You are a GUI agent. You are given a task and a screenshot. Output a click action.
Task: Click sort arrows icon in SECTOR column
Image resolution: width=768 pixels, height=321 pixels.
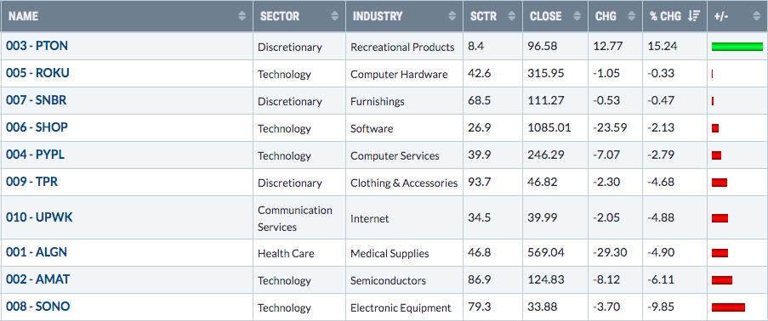[334, 16]
